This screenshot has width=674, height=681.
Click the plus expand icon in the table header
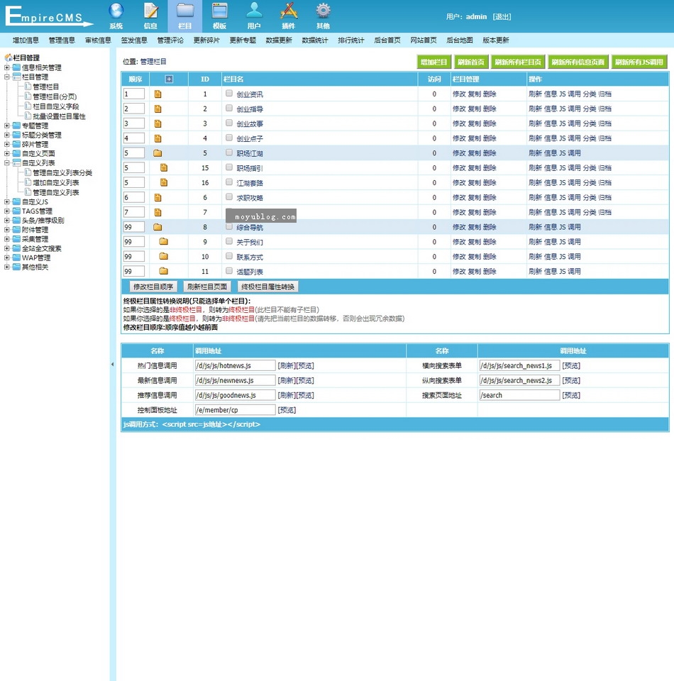(x=169, y=79)
